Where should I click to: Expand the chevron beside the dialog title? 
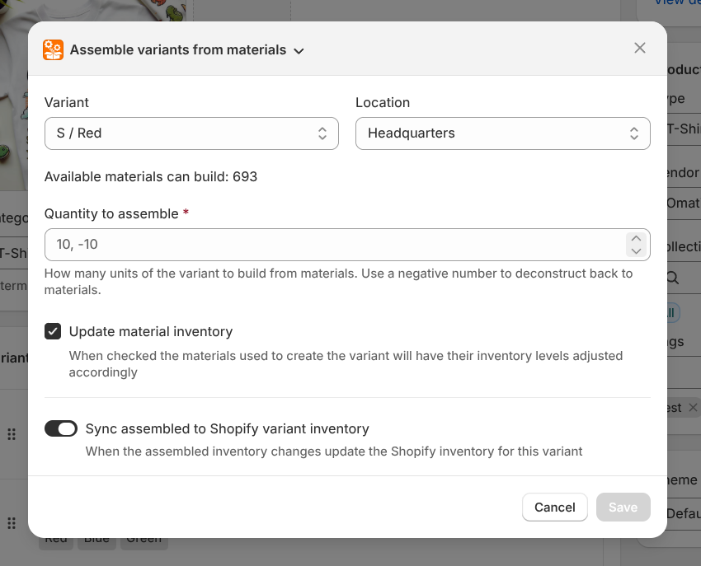(x=299, y=49)
